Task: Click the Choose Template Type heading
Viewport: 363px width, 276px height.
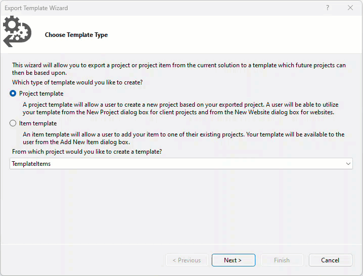Action: [x=76, y=35]
